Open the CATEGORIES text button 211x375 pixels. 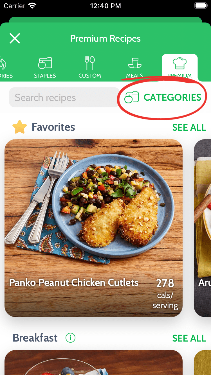[x=172, y=97]
